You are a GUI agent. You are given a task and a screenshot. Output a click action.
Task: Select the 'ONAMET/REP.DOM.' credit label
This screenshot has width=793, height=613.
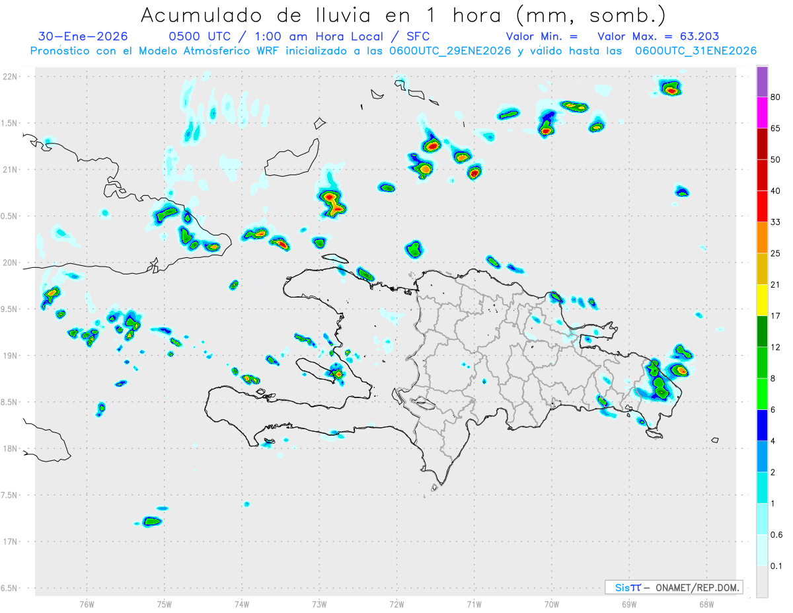tap(697, 587)
